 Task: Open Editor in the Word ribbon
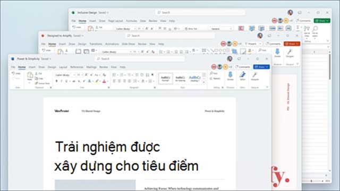[242, 76]
